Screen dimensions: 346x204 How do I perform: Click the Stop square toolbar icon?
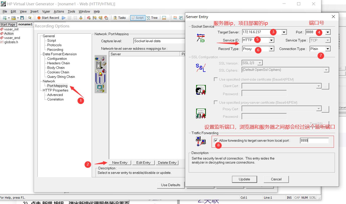69,18
